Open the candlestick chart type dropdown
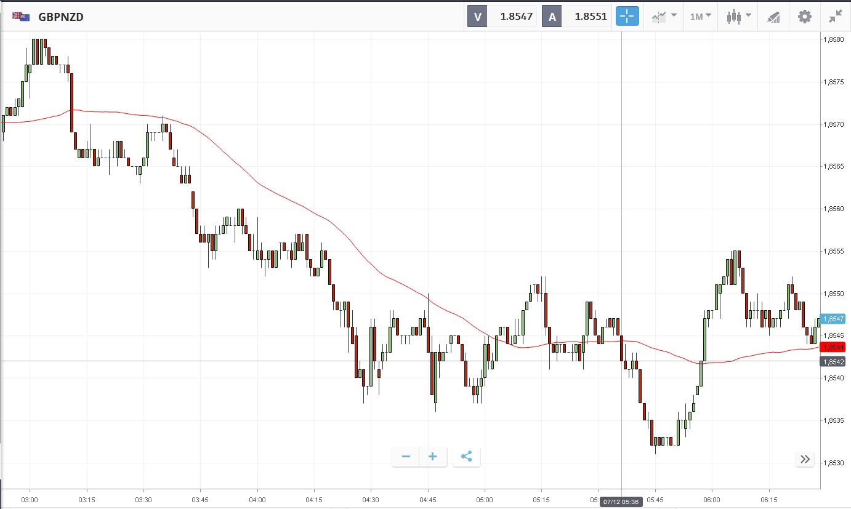This screenshot has height=509, width=851. coord(739,17)
